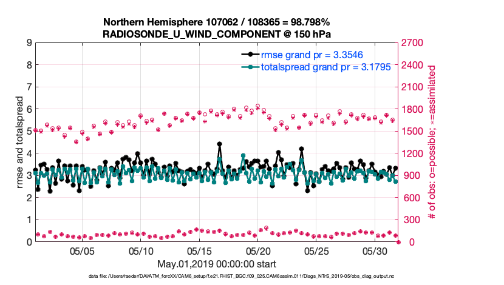Click the red marker on the bottom-right axis corner

click(399, 242)
